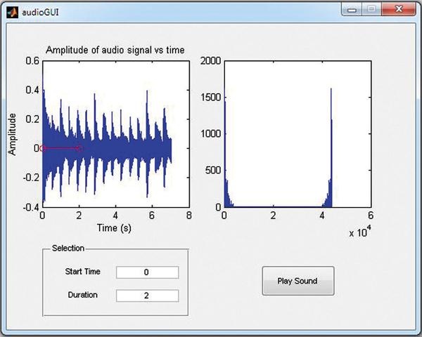Click the blue waveform in the amplitude plot
This screenshot has height=337, width=422.
108,148
